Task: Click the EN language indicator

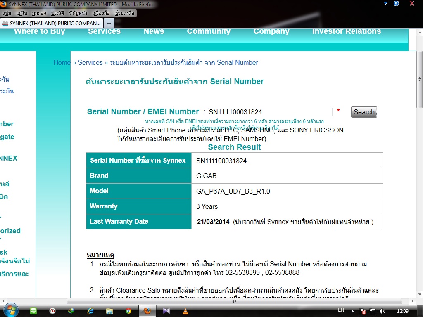Action: coord(341,310)
